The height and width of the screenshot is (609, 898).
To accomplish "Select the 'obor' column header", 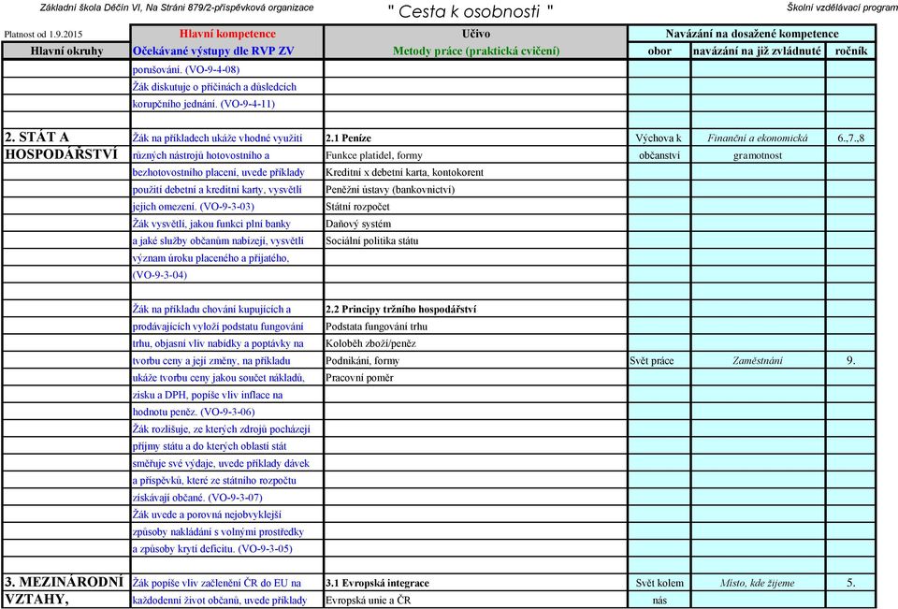I will [659, 51].
